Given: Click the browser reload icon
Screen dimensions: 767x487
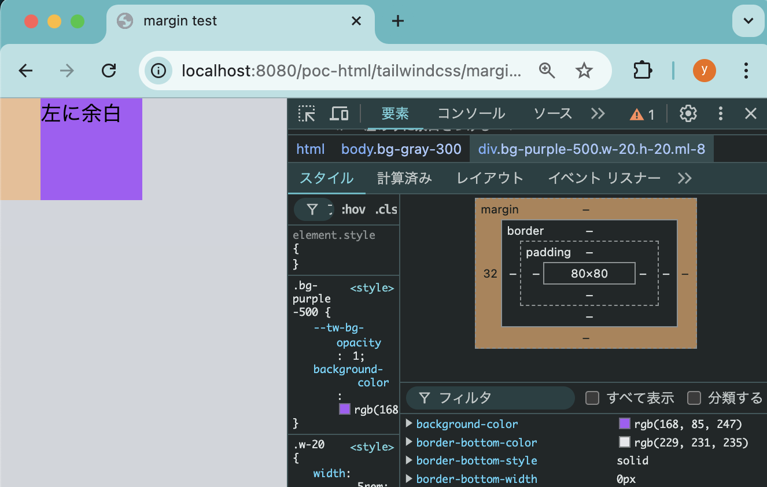Looking at the screenshot, I should pos(109,71).
